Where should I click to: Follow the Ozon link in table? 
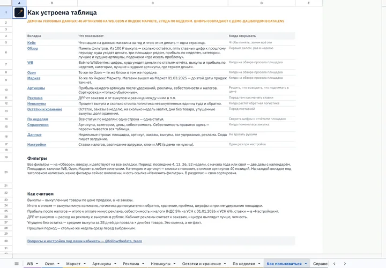32,72
